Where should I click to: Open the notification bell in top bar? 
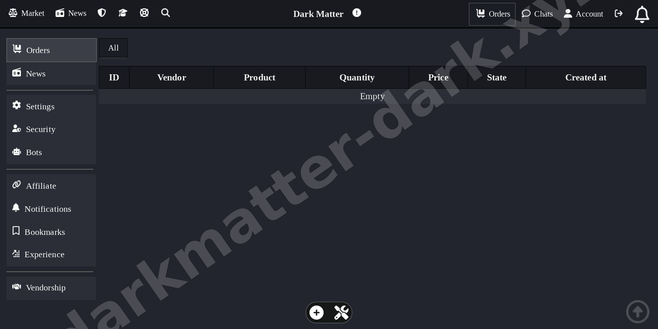(642, 14)
